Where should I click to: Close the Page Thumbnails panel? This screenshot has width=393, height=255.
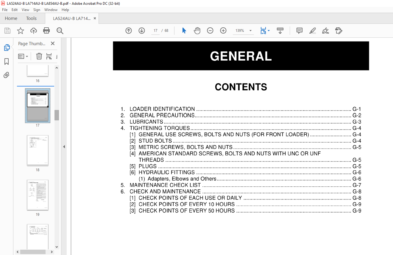[x=53, y=43]
